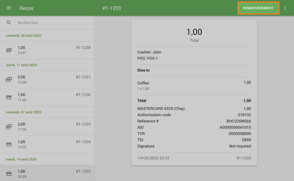
Task: Type in the Rechercher search field
Action: point(51,23)
